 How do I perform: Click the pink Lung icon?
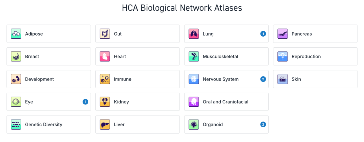[x=194, y=34]
